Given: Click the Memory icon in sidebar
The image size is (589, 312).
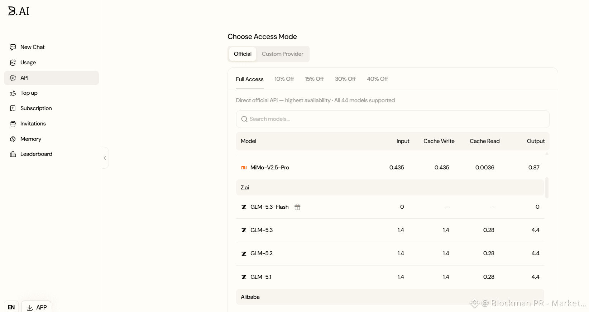Looking at the screenshot, I should pyautogui.click(x=13, y=139).
